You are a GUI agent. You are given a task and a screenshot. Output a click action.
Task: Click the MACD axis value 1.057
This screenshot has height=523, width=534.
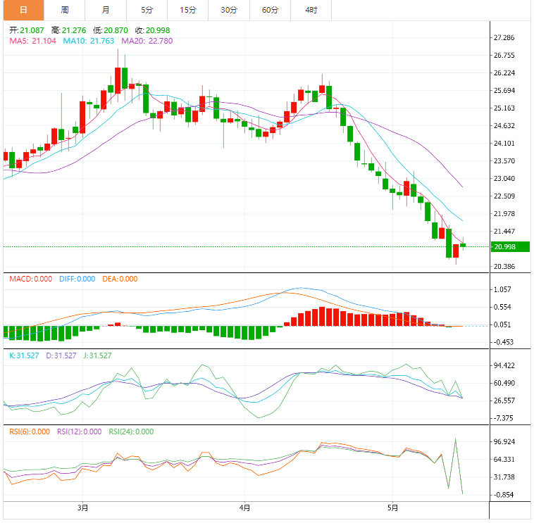(502, 289)
